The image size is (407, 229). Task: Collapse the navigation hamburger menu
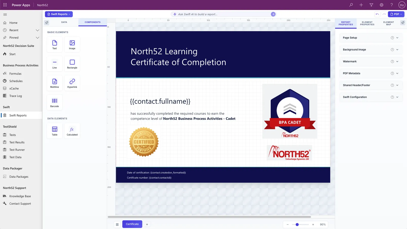coord(5,15)
